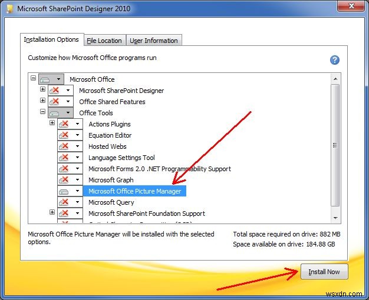This screenshot has width=369, height=300.
Task: Switch to the Installation Options tab
Action: point(51,39)
